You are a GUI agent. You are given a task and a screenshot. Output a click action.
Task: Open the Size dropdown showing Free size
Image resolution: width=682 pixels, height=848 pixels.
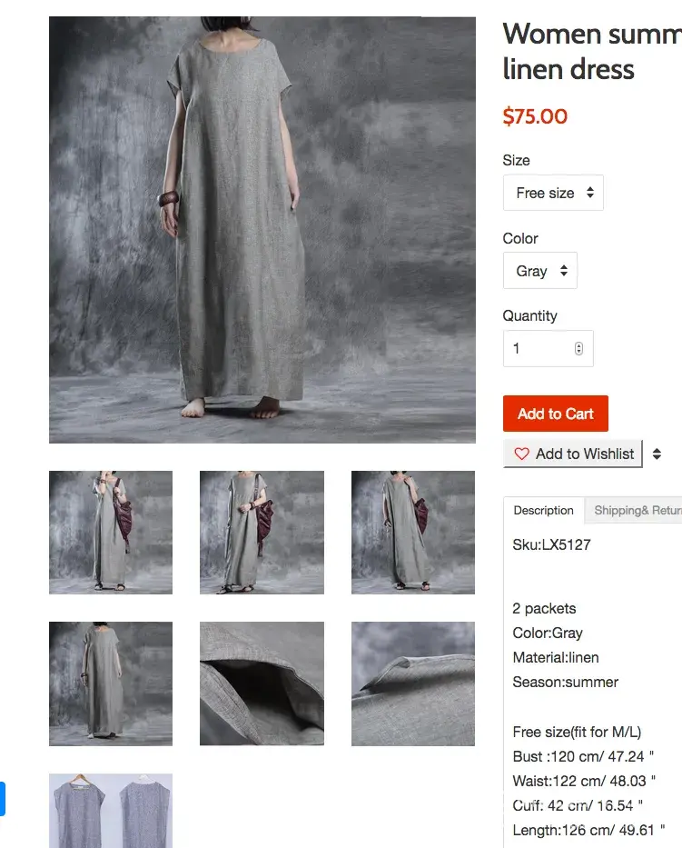[553, 193]
